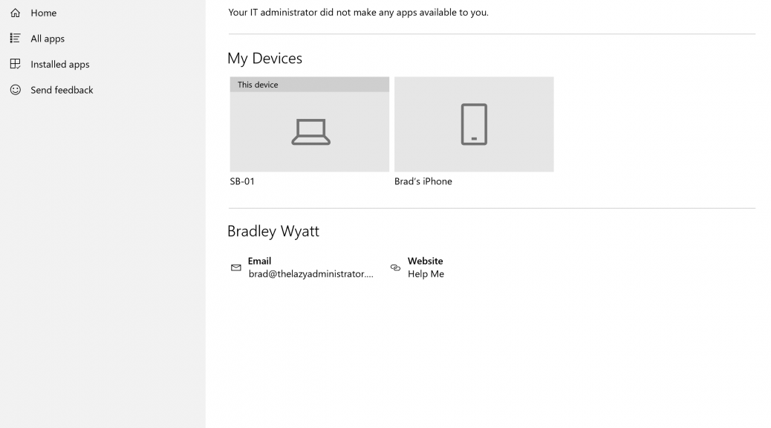The width and height of the screenshot is (771, 428).
Task: Click the brad@thelazyadministrator email address
Action: tap(310, 274)
